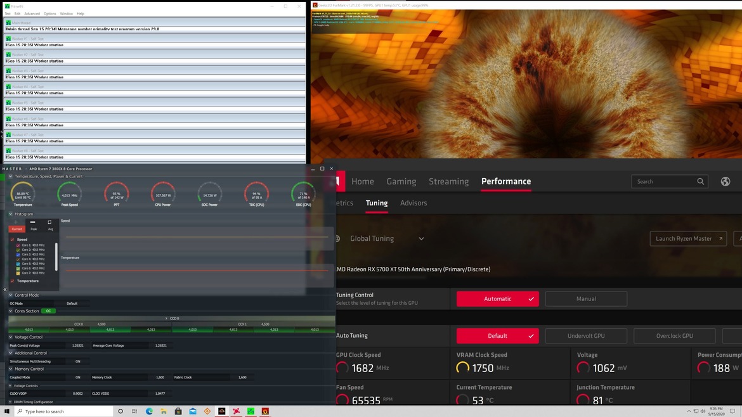Image resolution: width=742 pixels, height=417 pixels.
Task: Open the Streaming tab in Radeon Software
Action: coord(448,181)
